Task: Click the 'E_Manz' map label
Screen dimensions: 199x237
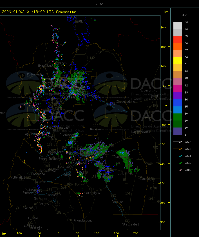Action: pyautogui.click(x=33, y=218)
